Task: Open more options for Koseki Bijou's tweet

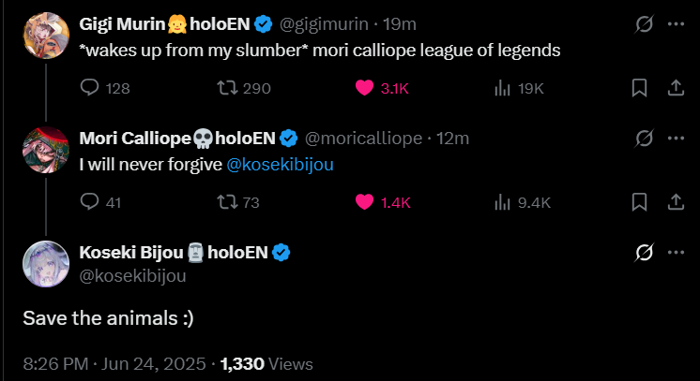Action: pos(675,252)
